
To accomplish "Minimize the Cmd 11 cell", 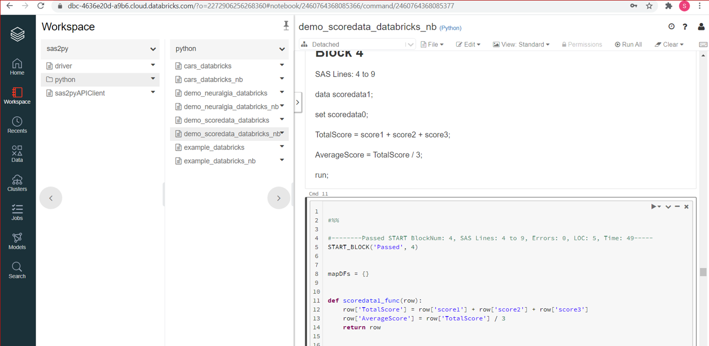I will pos(677,207).
